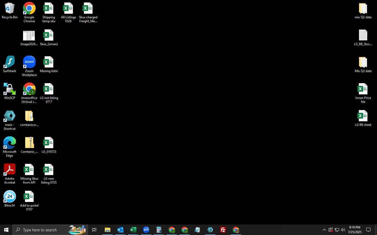Select the Missing Skus from API file

click(29, 174)
